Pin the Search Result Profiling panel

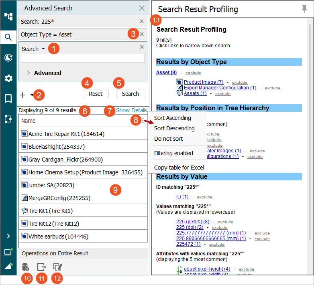tap(304, 8)
